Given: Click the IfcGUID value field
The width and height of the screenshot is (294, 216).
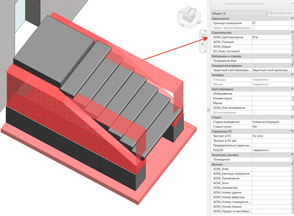Looking at the screenshot, I should [x=271, y=150].
